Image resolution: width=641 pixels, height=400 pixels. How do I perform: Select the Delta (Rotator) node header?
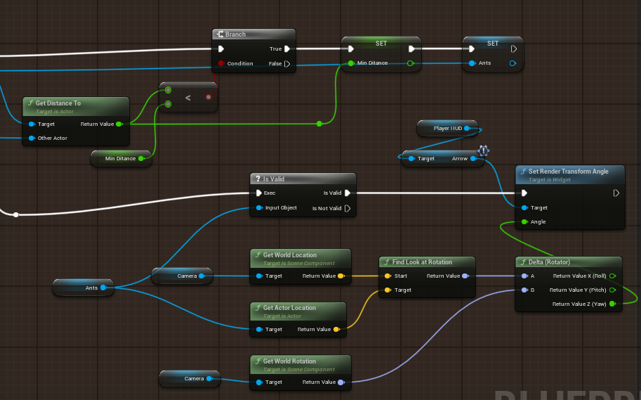pos(569,262)
